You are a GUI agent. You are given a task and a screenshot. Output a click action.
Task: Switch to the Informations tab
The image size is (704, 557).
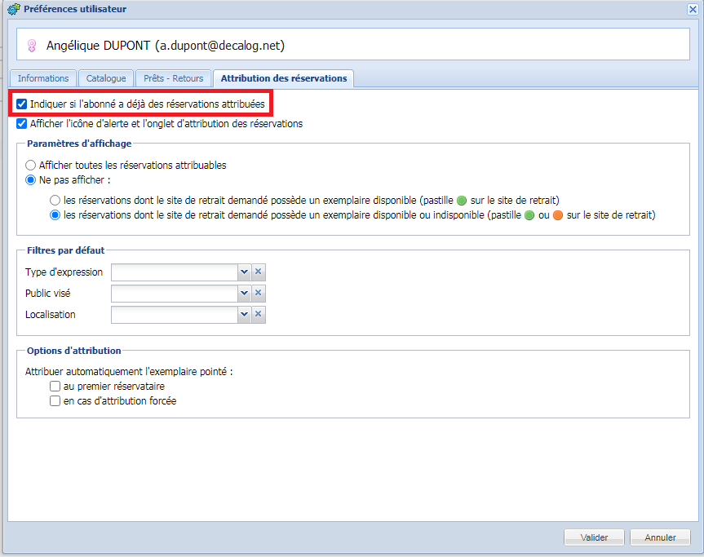[43, 78]
